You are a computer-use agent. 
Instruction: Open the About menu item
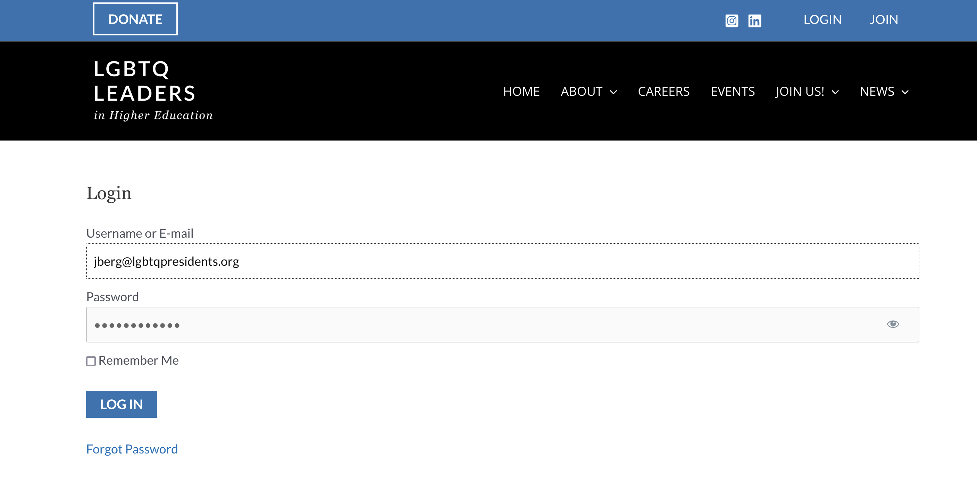tap(582, 91)
